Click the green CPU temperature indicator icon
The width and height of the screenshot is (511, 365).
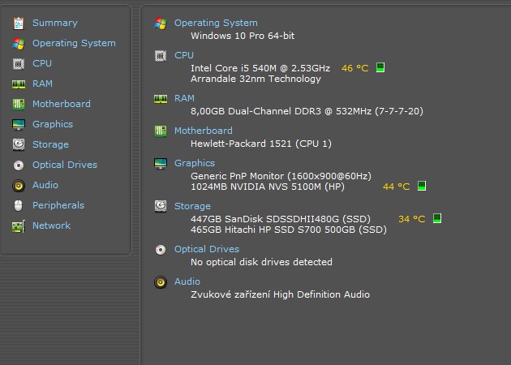[x=380, y=67]
